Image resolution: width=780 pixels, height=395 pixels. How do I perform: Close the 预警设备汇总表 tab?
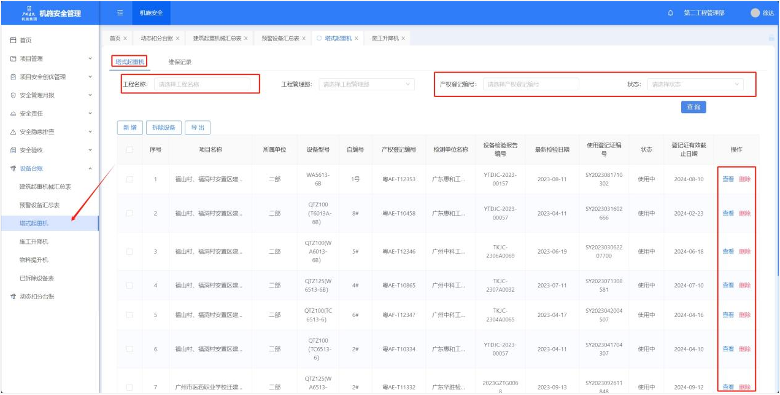click(304, 38)
